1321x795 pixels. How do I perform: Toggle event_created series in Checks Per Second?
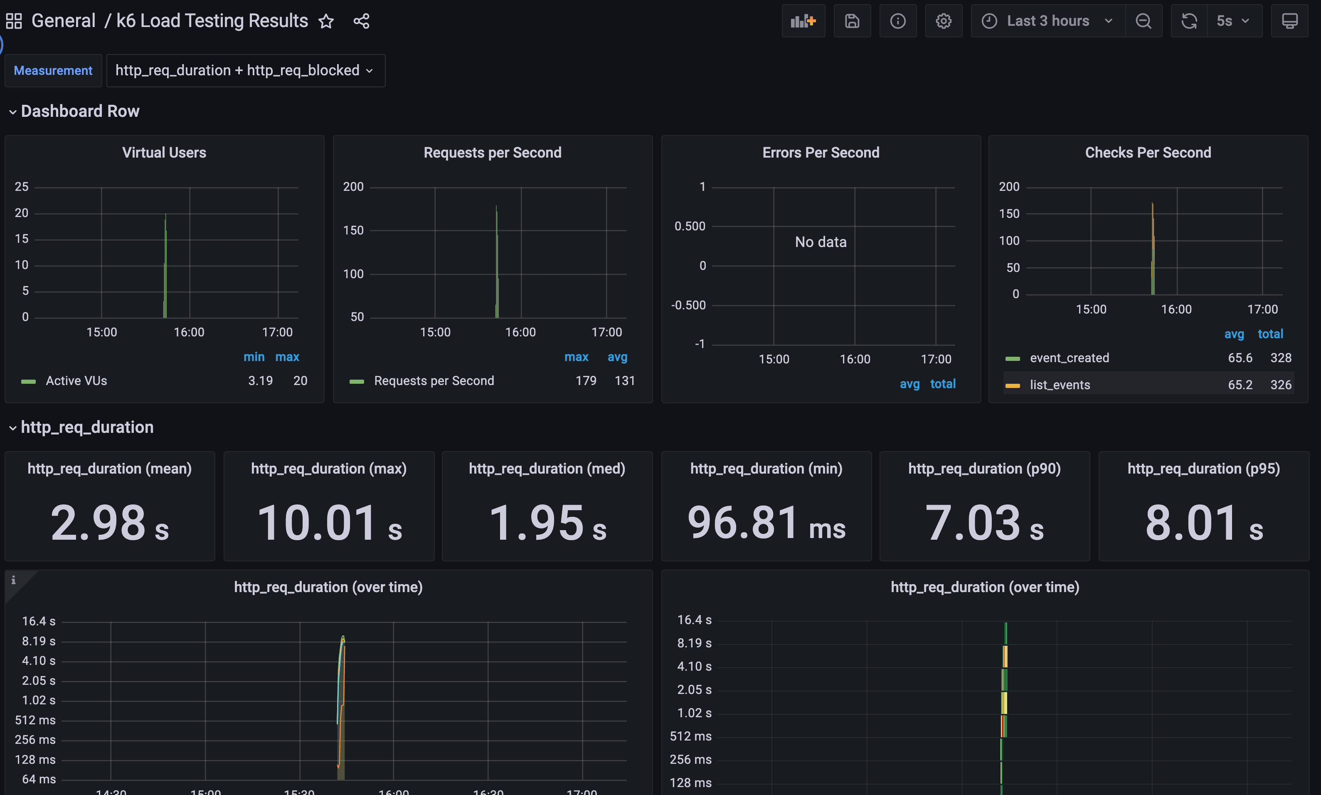pyautogui.click(x=1069, y=358)
